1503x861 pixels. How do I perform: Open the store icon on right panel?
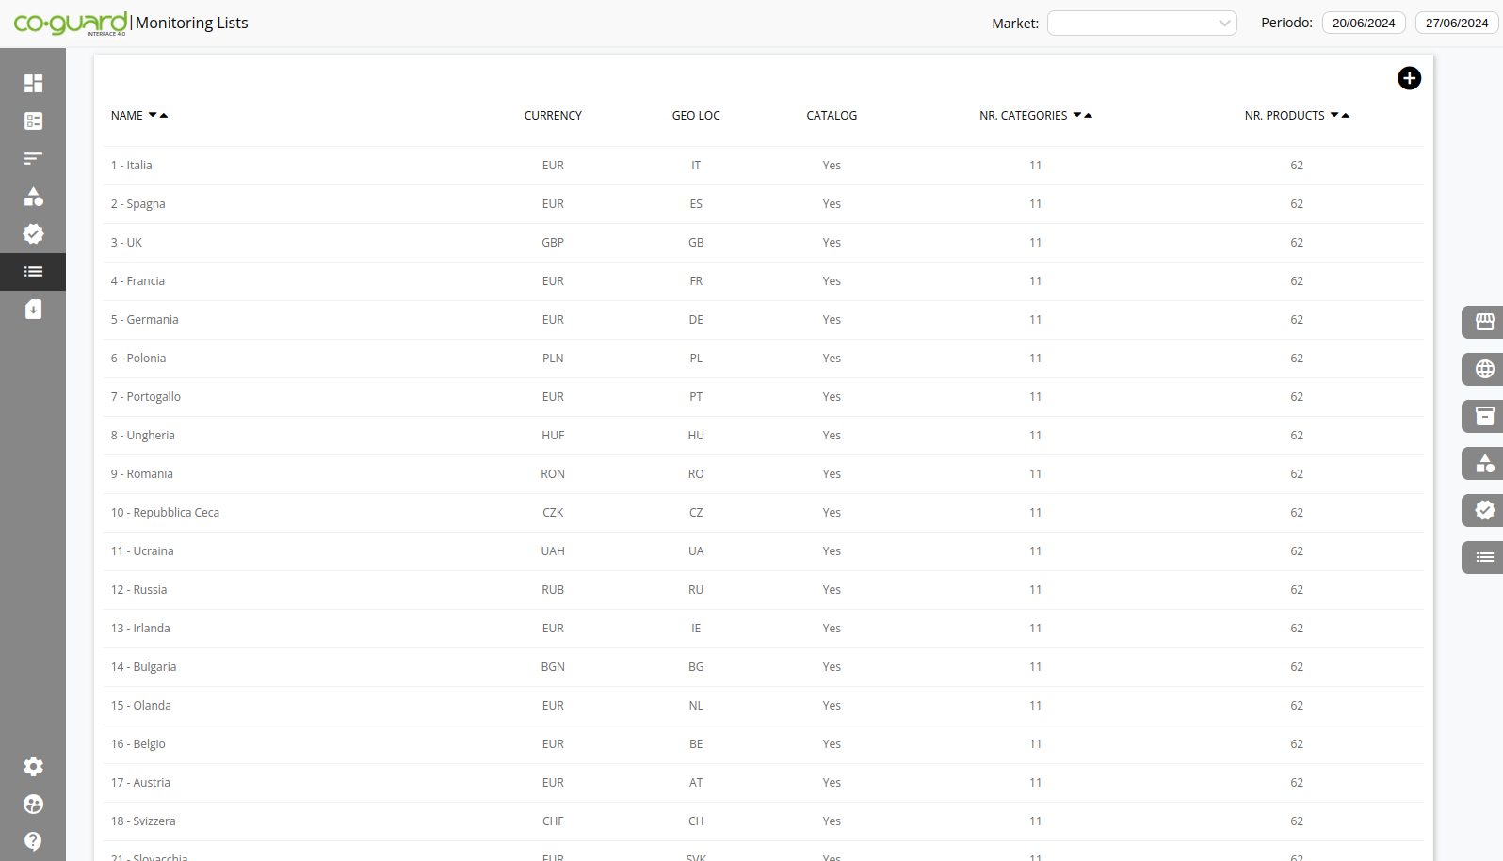pyautogui.click(x=1484, y=322)
